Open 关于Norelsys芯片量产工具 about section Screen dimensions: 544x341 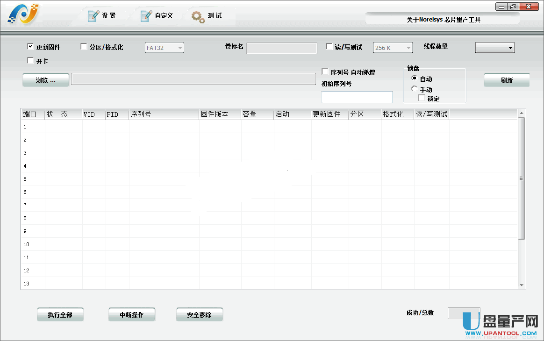pyautogui.click(x=441, y=18)
